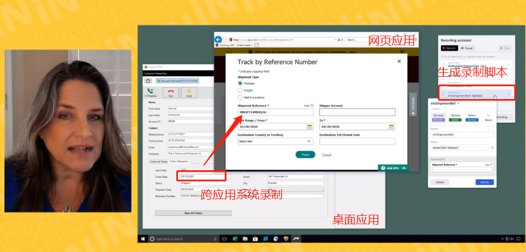Open Chrome from the taskbar

click(x=276, y=239)
